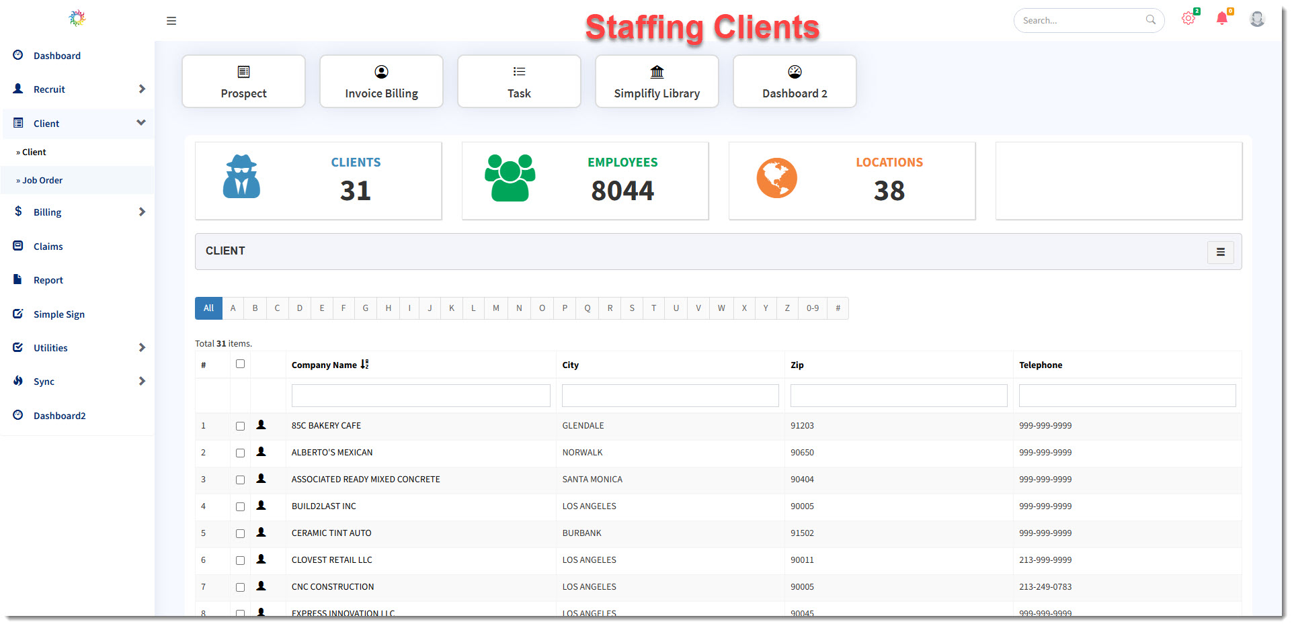
Task: Open the CLIENT panel menu icon
Action: 1220,252
